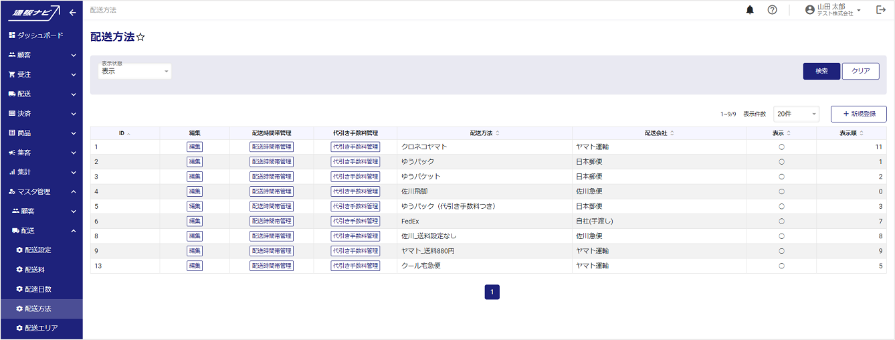
Task: Open the 表示状態 dropdown filter
Action: click(135, 71)
